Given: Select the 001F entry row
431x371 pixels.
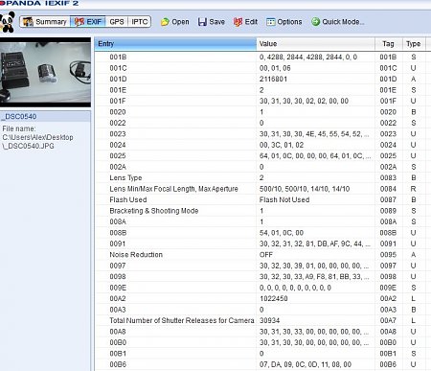Looking at the screenshot, I should (118, 101).
